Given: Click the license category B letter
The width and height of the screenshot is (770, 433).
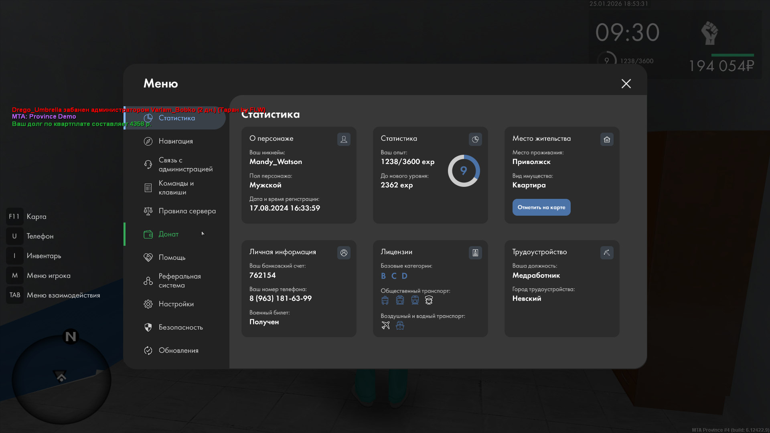Looking at the screenshot, I should point(383,276).
